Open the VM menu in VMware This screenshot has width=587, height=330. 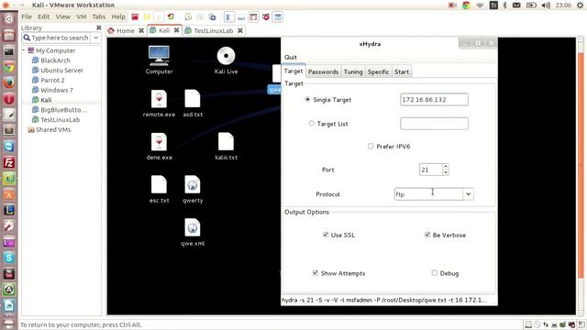[x=82, y=16]
